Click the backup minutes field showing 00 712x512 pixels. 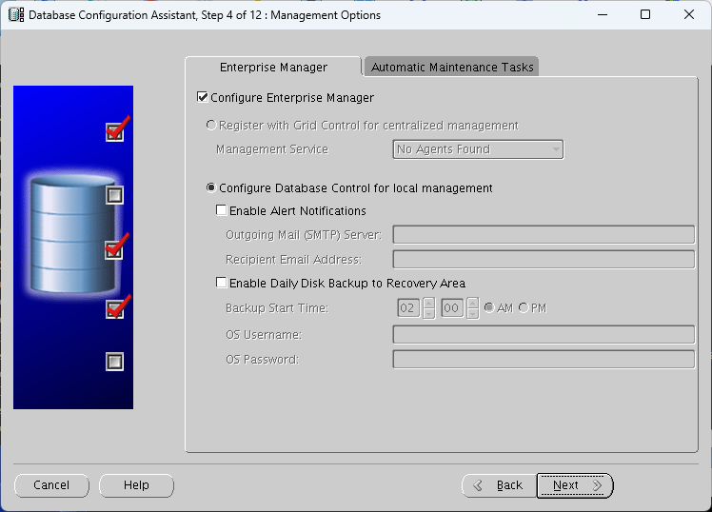click(452, 308)
